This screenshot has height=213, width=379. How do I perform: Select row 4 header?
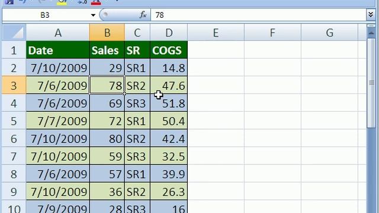pos(14,103)
